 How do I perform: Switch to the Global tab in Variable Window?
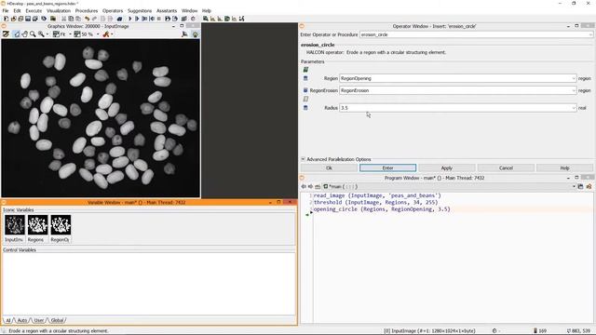click(57, 320)
